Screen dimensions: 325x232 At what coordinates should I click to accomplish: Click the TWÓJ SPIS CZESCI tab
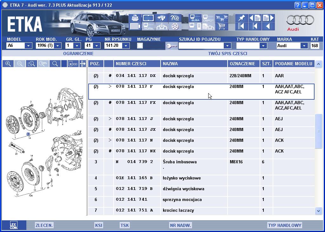coord(227,53)
